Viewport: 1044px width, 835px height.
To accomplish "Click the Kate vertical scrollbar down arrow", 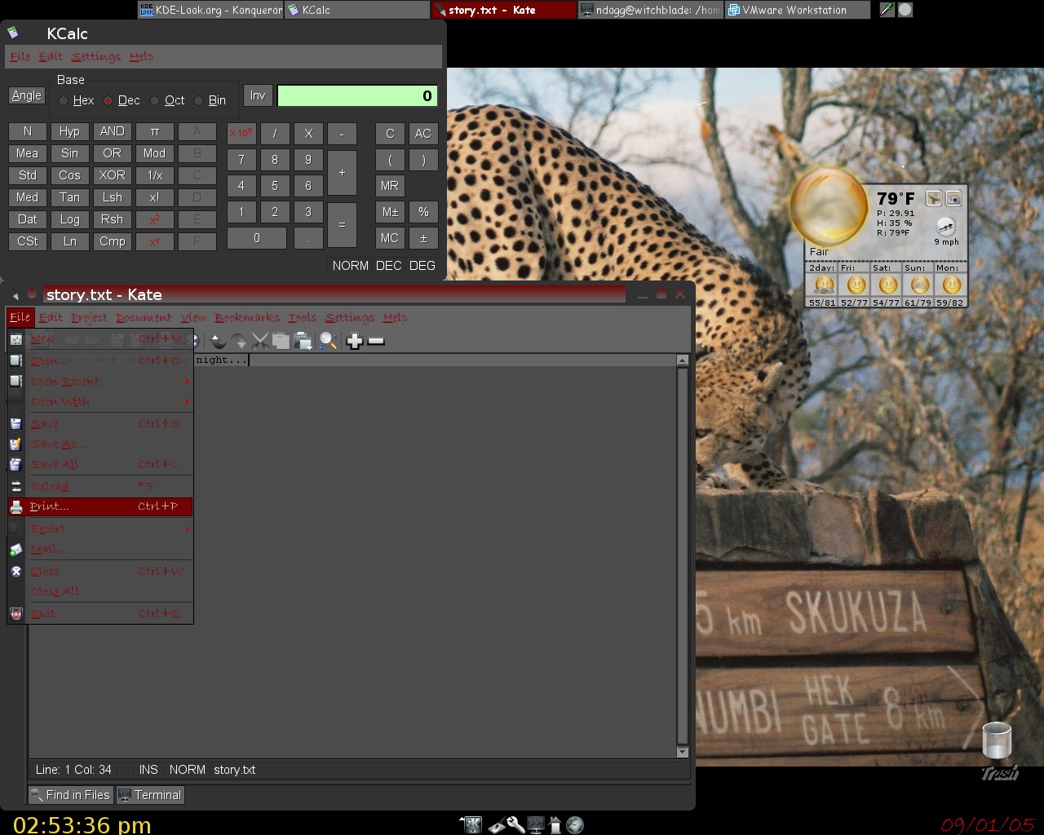I will click(x=683, y=752).
